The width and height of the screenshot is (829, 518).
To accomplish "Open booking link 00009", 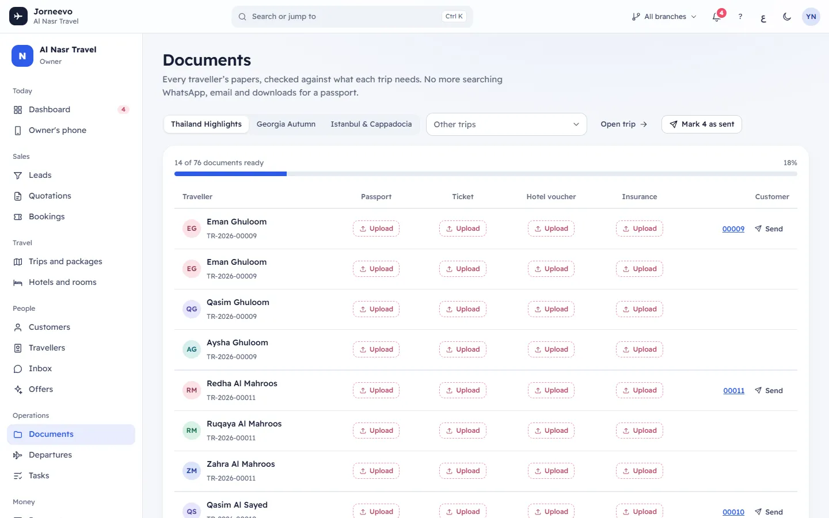I will pyautogui.click(x=733, y=229).
